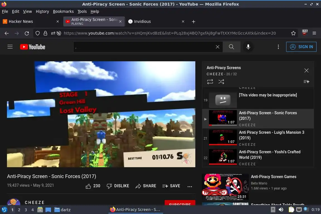Open the YouTube guide hamburger menu

pos(10,47)
